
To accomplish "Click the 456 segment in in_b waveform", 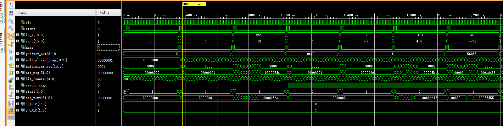I will (419, 41).
